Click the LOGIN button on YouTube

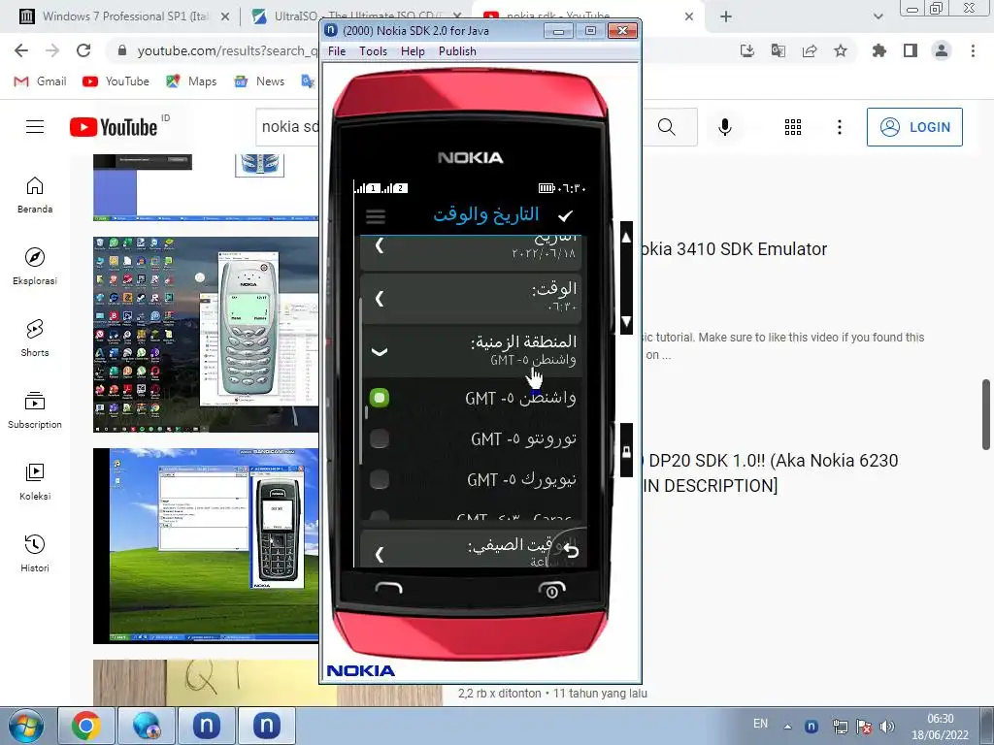pos(914,127)
